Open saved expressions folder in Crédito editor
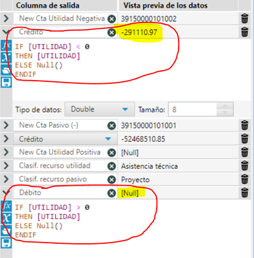Image resolution: width=254 pixels, height=258 pixels. click(x=6, y=70)
